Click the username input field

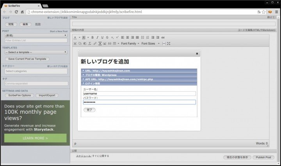[x=139, y=94]
